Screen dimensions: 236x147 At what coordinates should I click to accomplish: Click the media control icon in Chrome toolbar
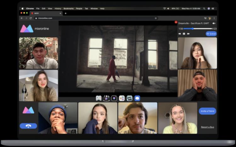click(205, 18)
